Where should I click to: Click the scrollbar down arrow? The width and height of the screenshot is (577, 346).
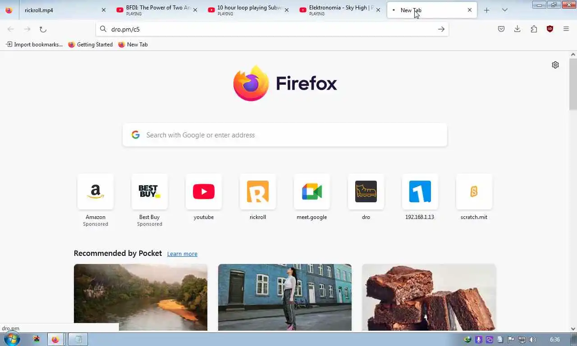(573, 329)
